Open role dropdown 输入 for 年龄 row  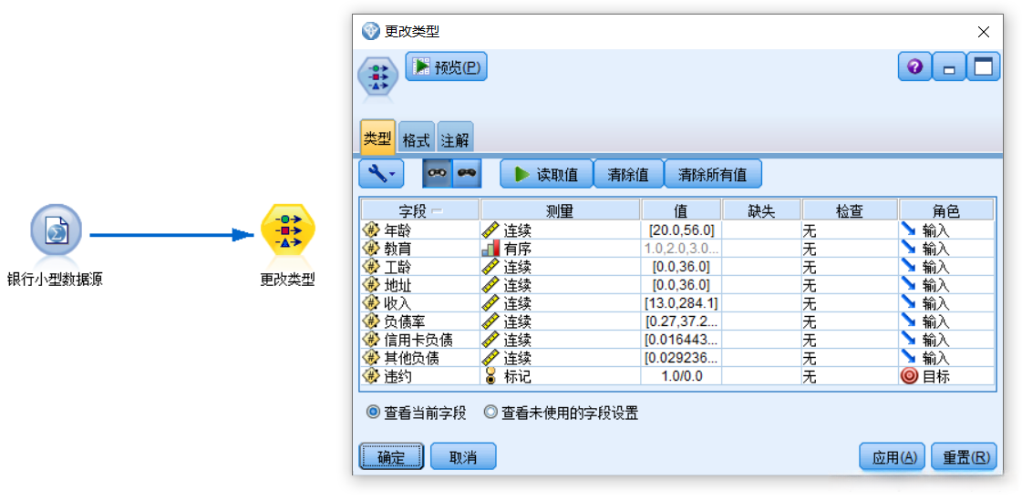[x=946, y=230]
